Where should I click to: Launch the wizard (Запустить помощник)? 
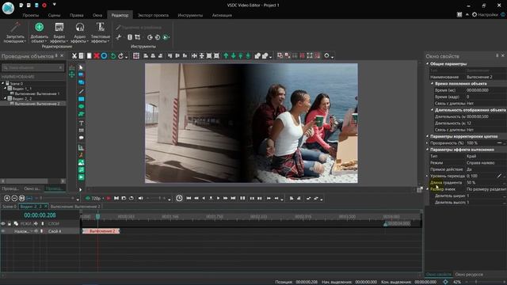[x=15, y=32]
